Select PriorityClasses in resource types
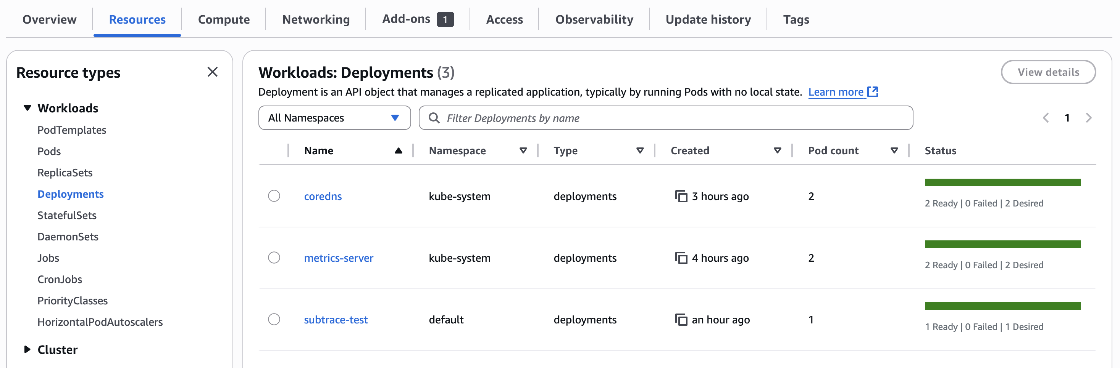1120x368 pixels. (x=72, y=300)
